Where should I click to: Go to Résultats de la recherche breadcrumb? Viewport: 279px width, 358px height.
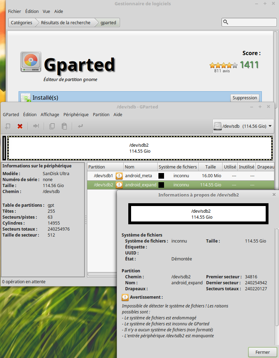[x=66, y=22]
